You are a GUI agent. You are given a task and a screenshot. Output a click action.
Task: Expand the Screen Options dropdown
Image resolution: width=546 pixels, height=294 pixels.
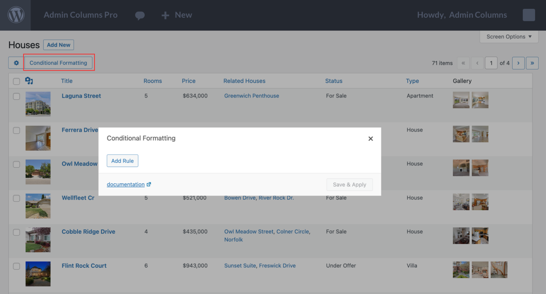pyautogui.click(x=509, y=37)
